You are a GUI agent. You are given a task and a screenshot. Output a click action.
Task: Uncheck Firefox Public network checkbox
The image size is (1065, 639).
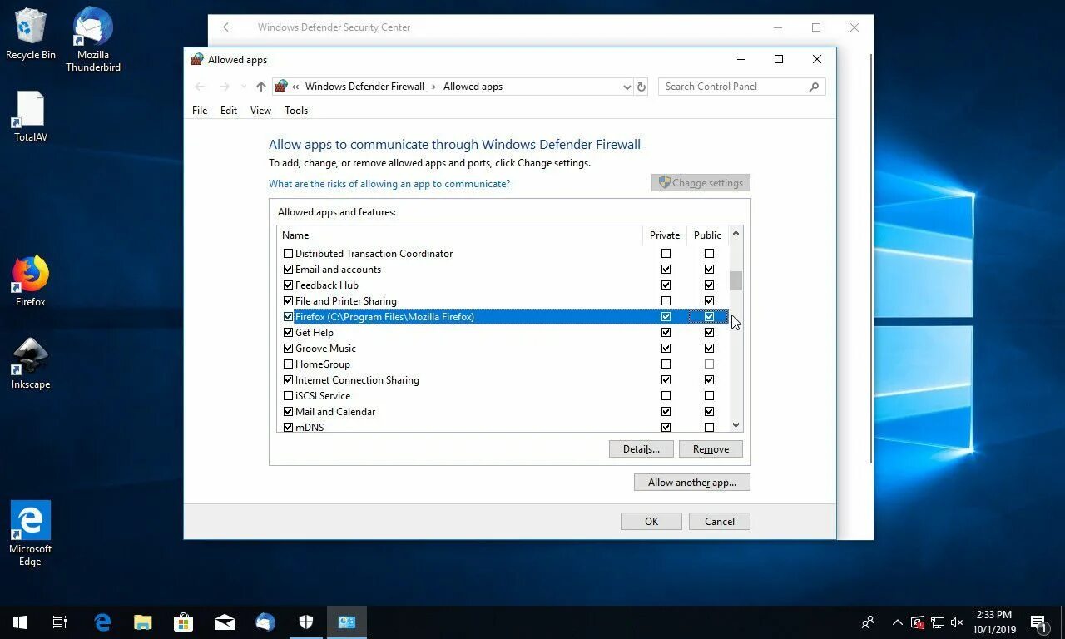tap(709, 317)
